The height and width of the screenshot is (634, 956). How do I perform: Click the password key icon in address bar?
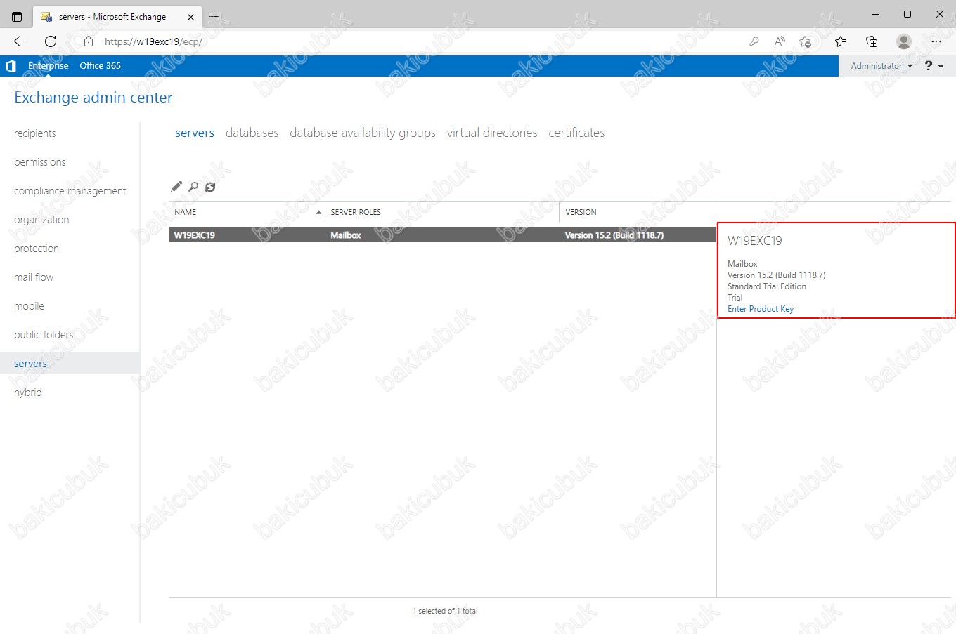pyautogui.click(x=754, y=41)
